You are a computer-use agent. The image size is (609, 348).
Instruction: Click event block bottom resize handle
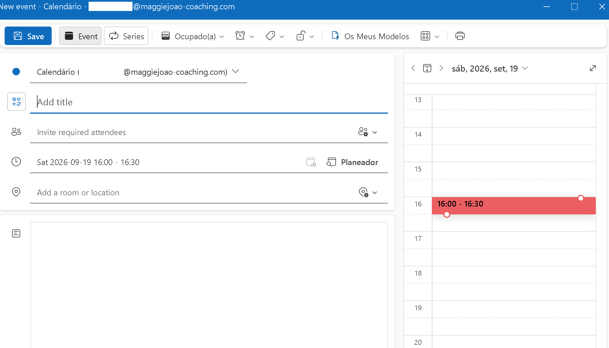coord(447,214)
